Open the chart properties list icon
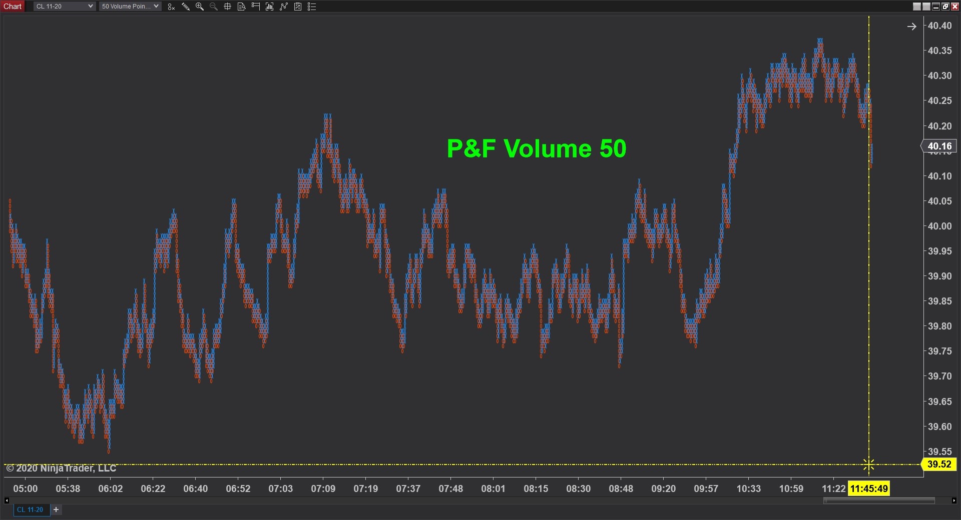This screenshot has height=520, width=961. (x=312, y=6)
